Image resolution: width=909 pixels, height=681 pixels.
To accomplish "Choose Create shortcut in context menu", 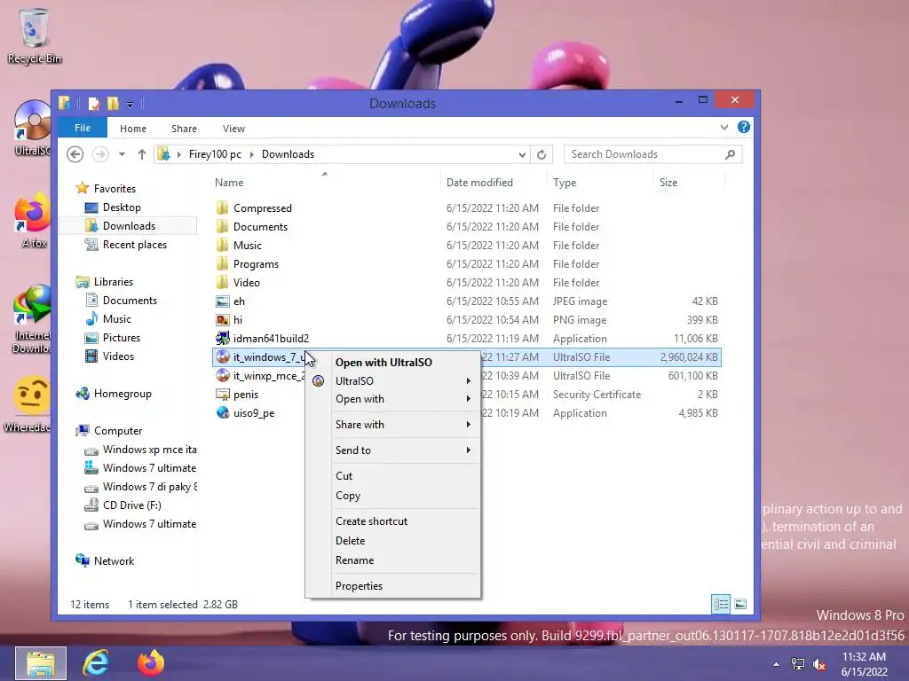I will [393, 521].
